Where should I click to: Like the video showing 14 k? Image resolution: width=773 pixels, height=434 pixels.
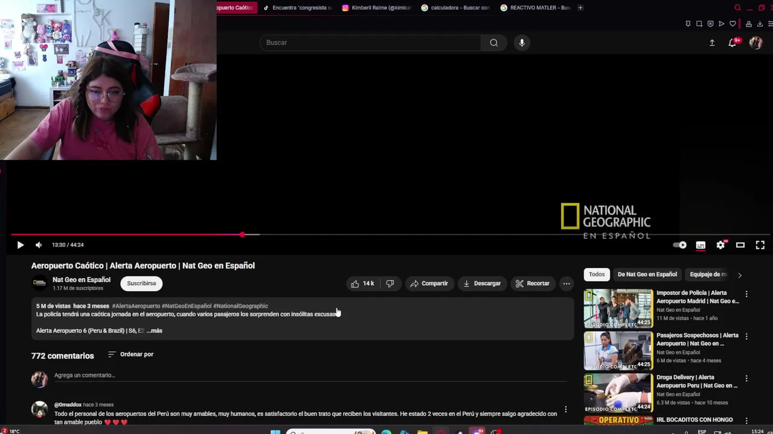(x=362, y=283)
